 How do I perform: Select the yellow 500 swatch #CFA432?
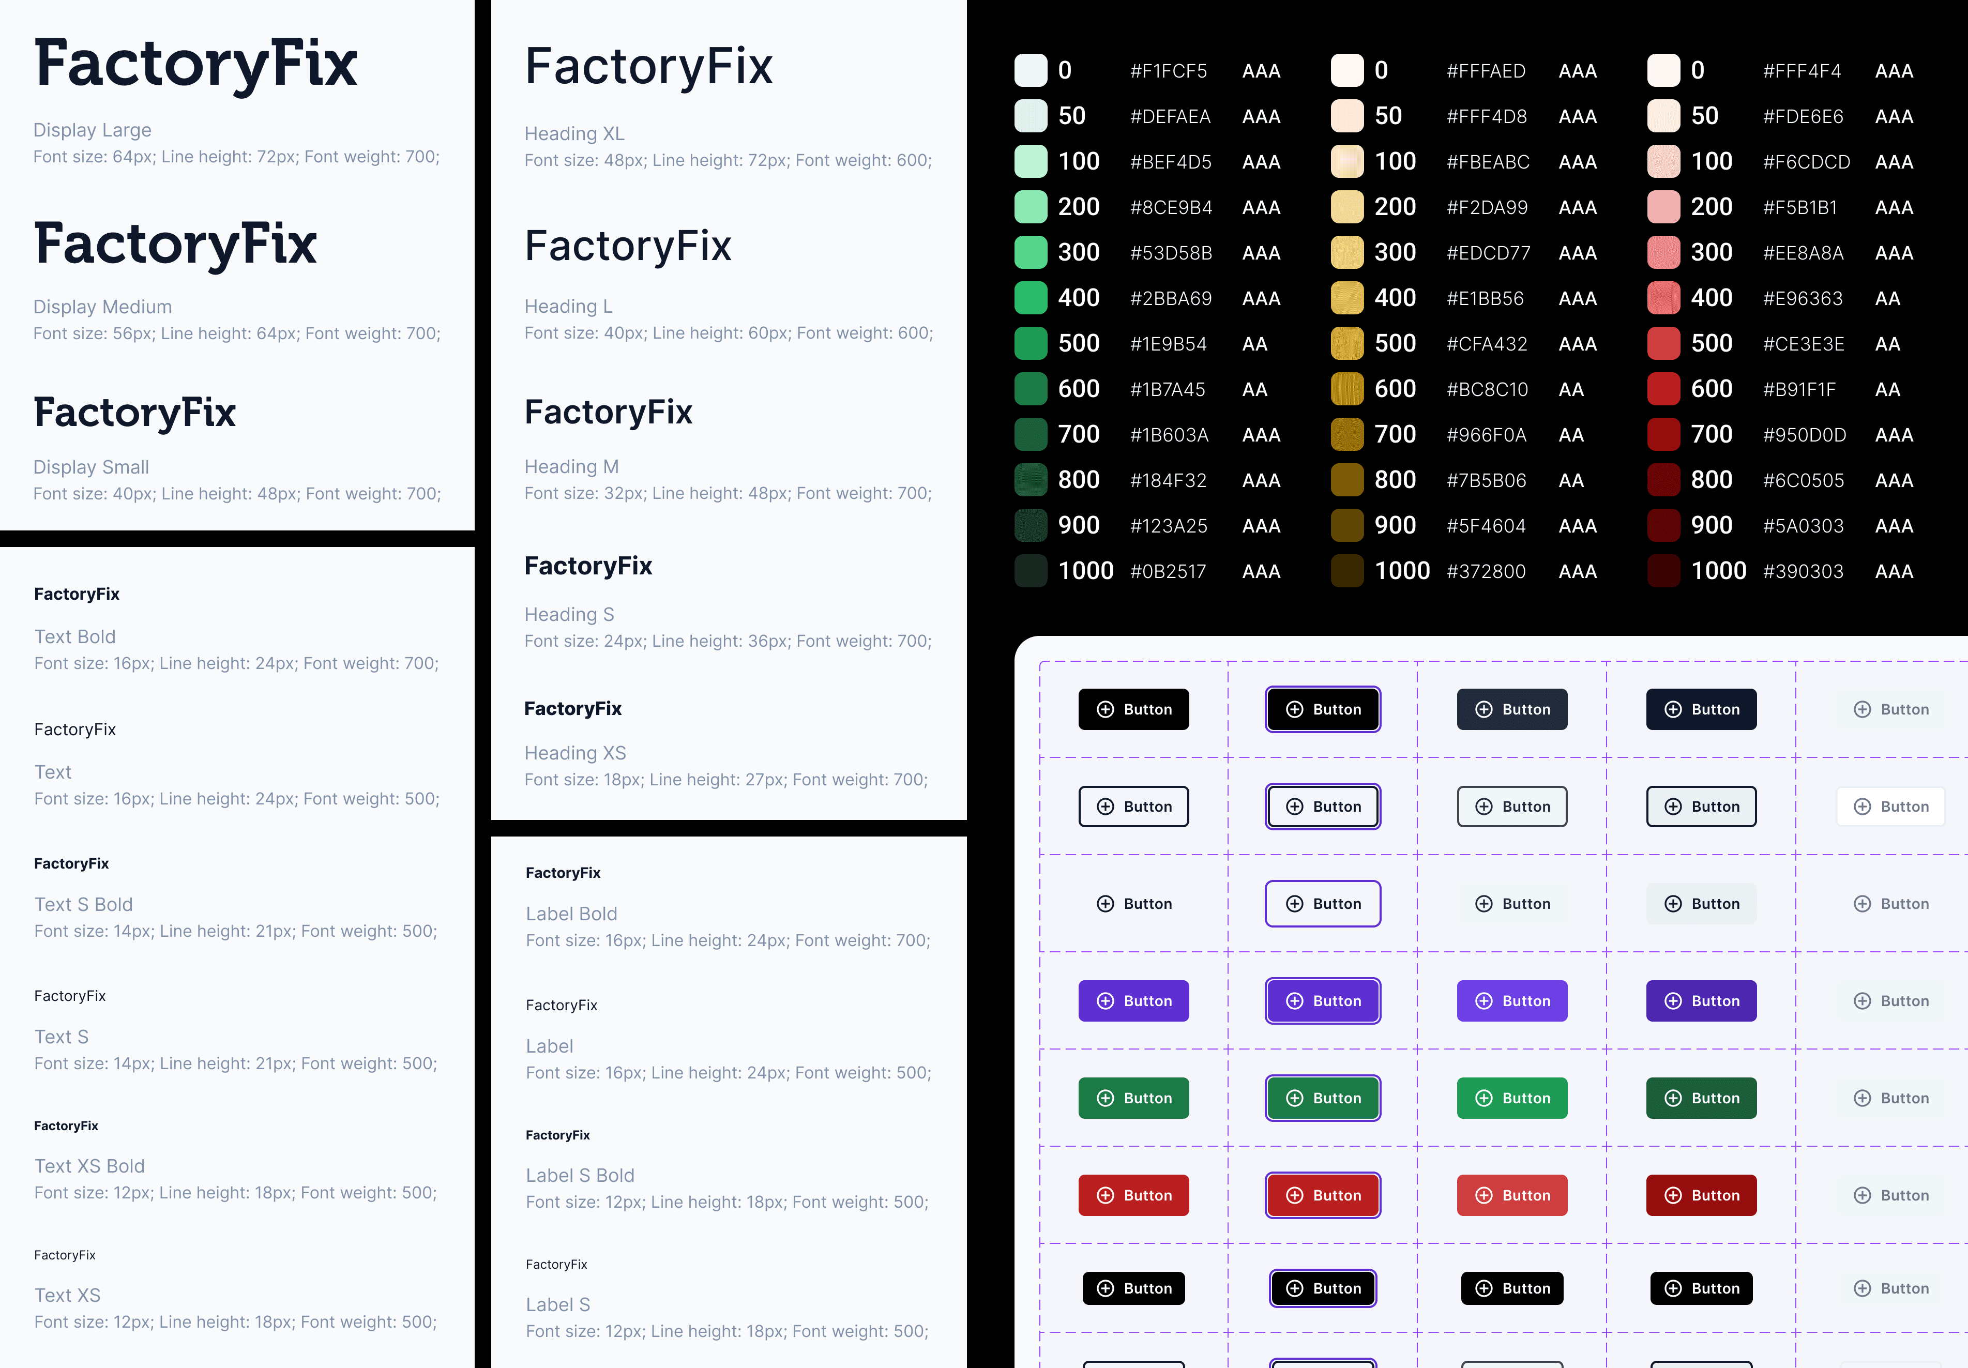pos(1346,344)
